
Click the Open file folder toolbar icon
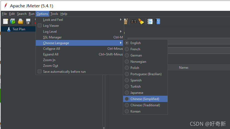click(21, 21)
